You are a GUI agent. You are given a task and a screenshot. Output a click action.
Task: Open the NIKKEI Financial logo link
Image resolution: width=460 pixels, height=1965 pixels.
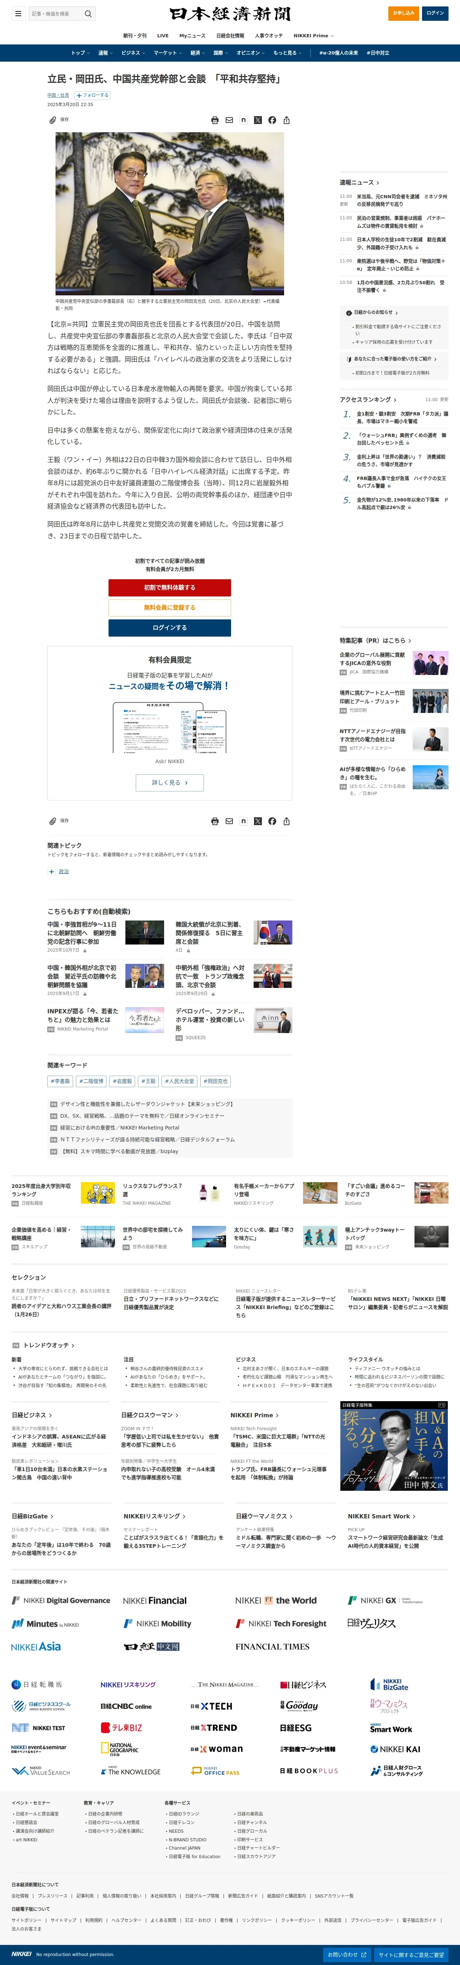(155, 1601)
